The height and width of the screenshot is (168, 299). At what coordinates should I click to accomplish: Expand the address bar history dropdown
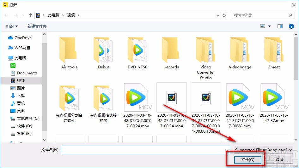[x=217, y=15]
